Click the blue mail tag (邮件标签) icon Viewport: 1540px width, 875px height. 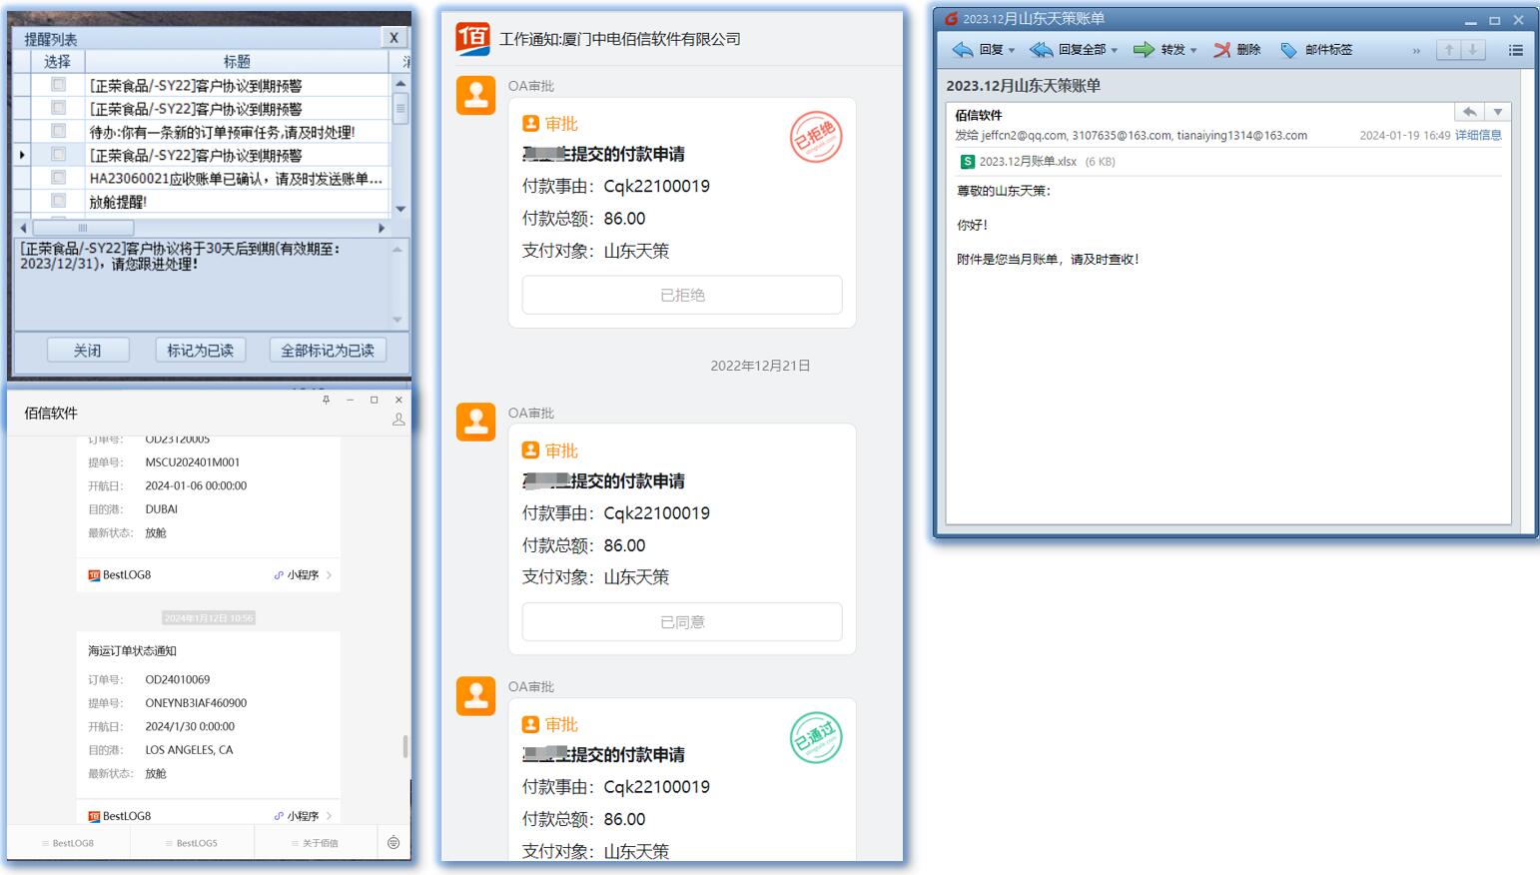(1289, 50)
